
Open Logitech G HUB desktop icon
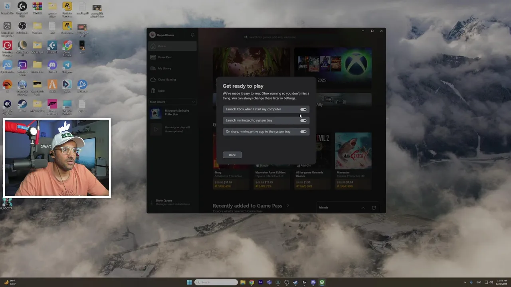(22, 9)
